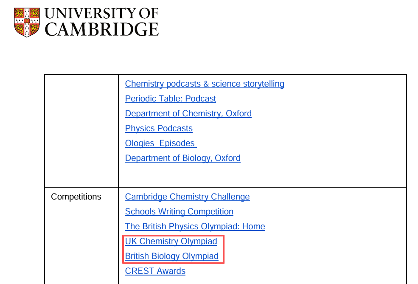
Task: Follow the CREST Awards link
Action: 155,271
